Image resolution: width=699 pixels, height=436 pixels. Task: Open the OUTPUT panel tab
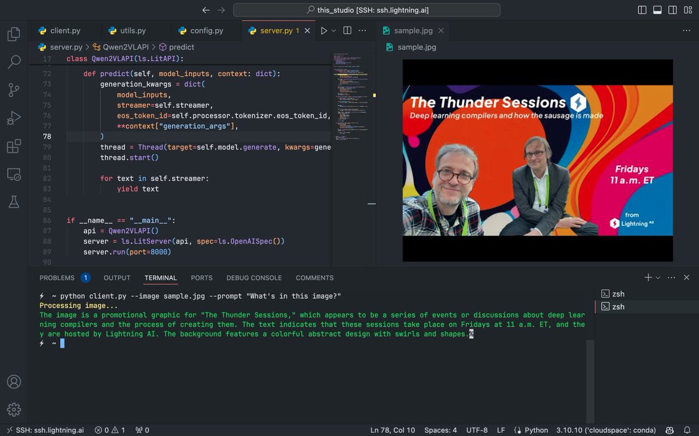pyautogui.click(x=117, y=278)
